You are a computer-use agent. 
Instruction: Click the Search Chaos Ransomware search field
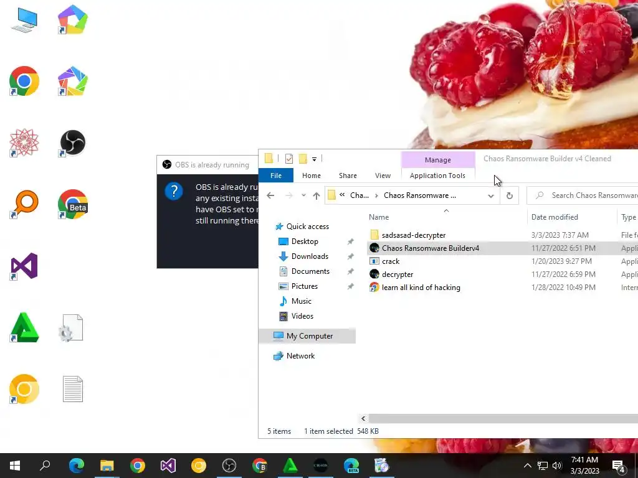[x=583, y=195]
